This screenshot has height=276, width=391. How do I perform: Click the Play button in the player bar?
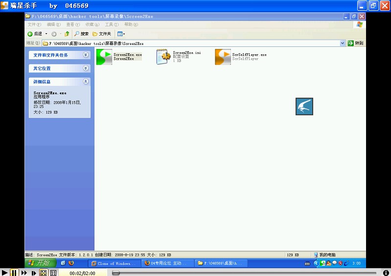(x=4, y=273)
